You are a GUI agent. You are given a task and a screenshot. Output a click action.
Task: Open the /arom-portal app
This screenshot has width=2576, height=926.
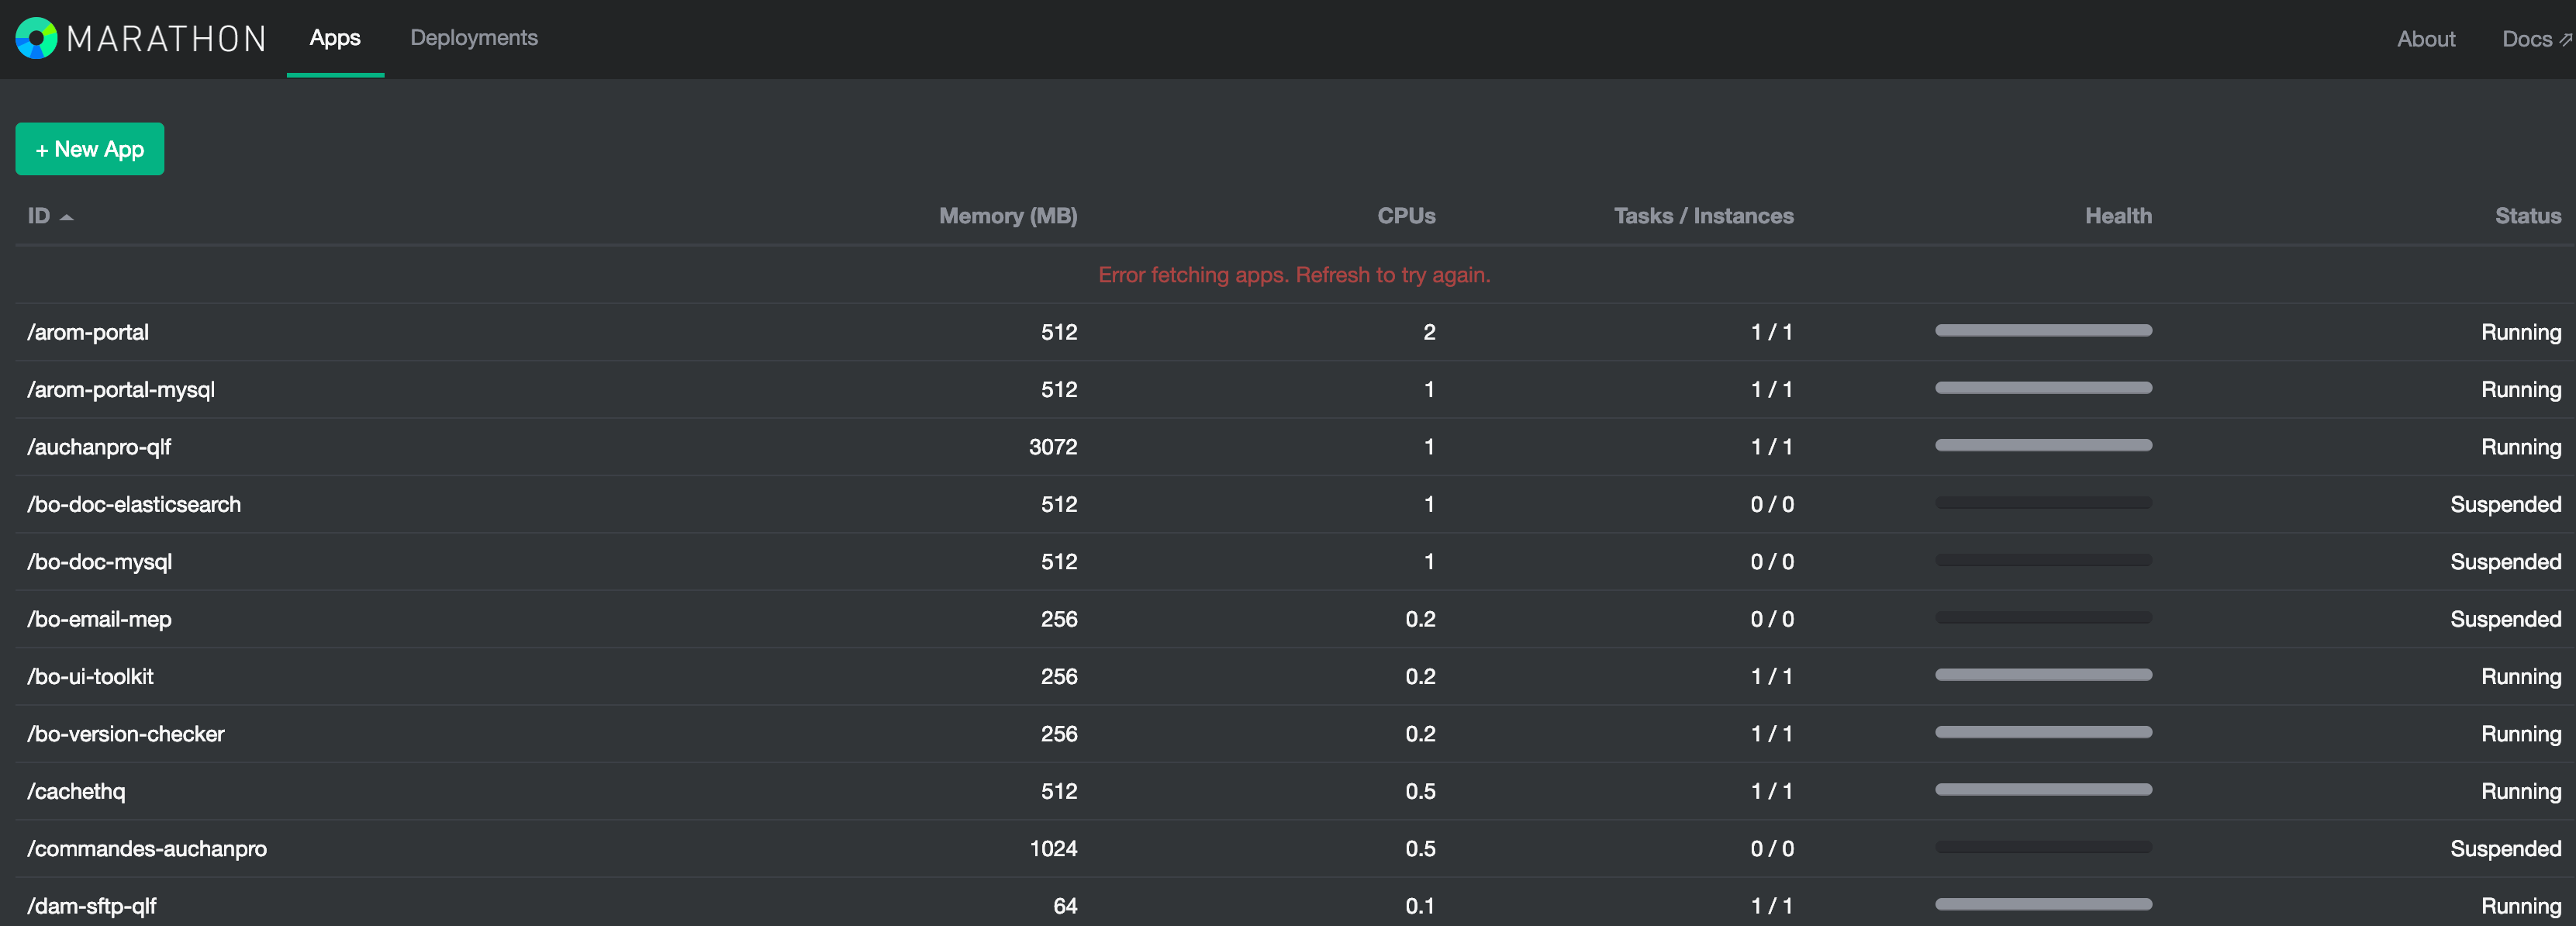pos(88,332)
